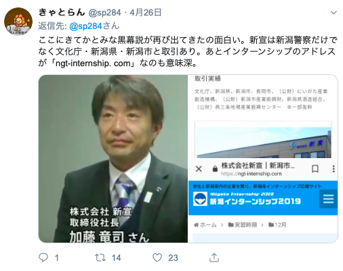Retweet this post using the retweet icon
The width and height of the screenshot is (343, 271).
click(x=100, y=257)
